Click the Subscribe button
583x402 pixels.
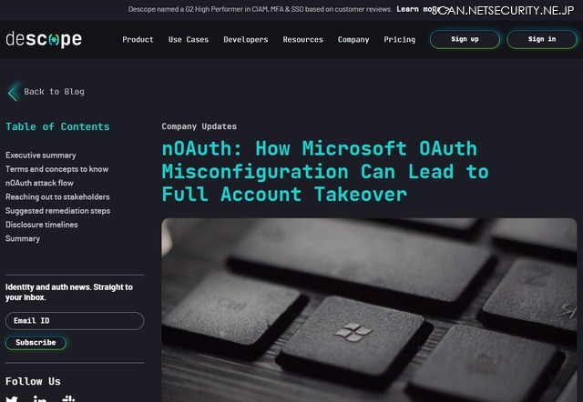[36, 343]
